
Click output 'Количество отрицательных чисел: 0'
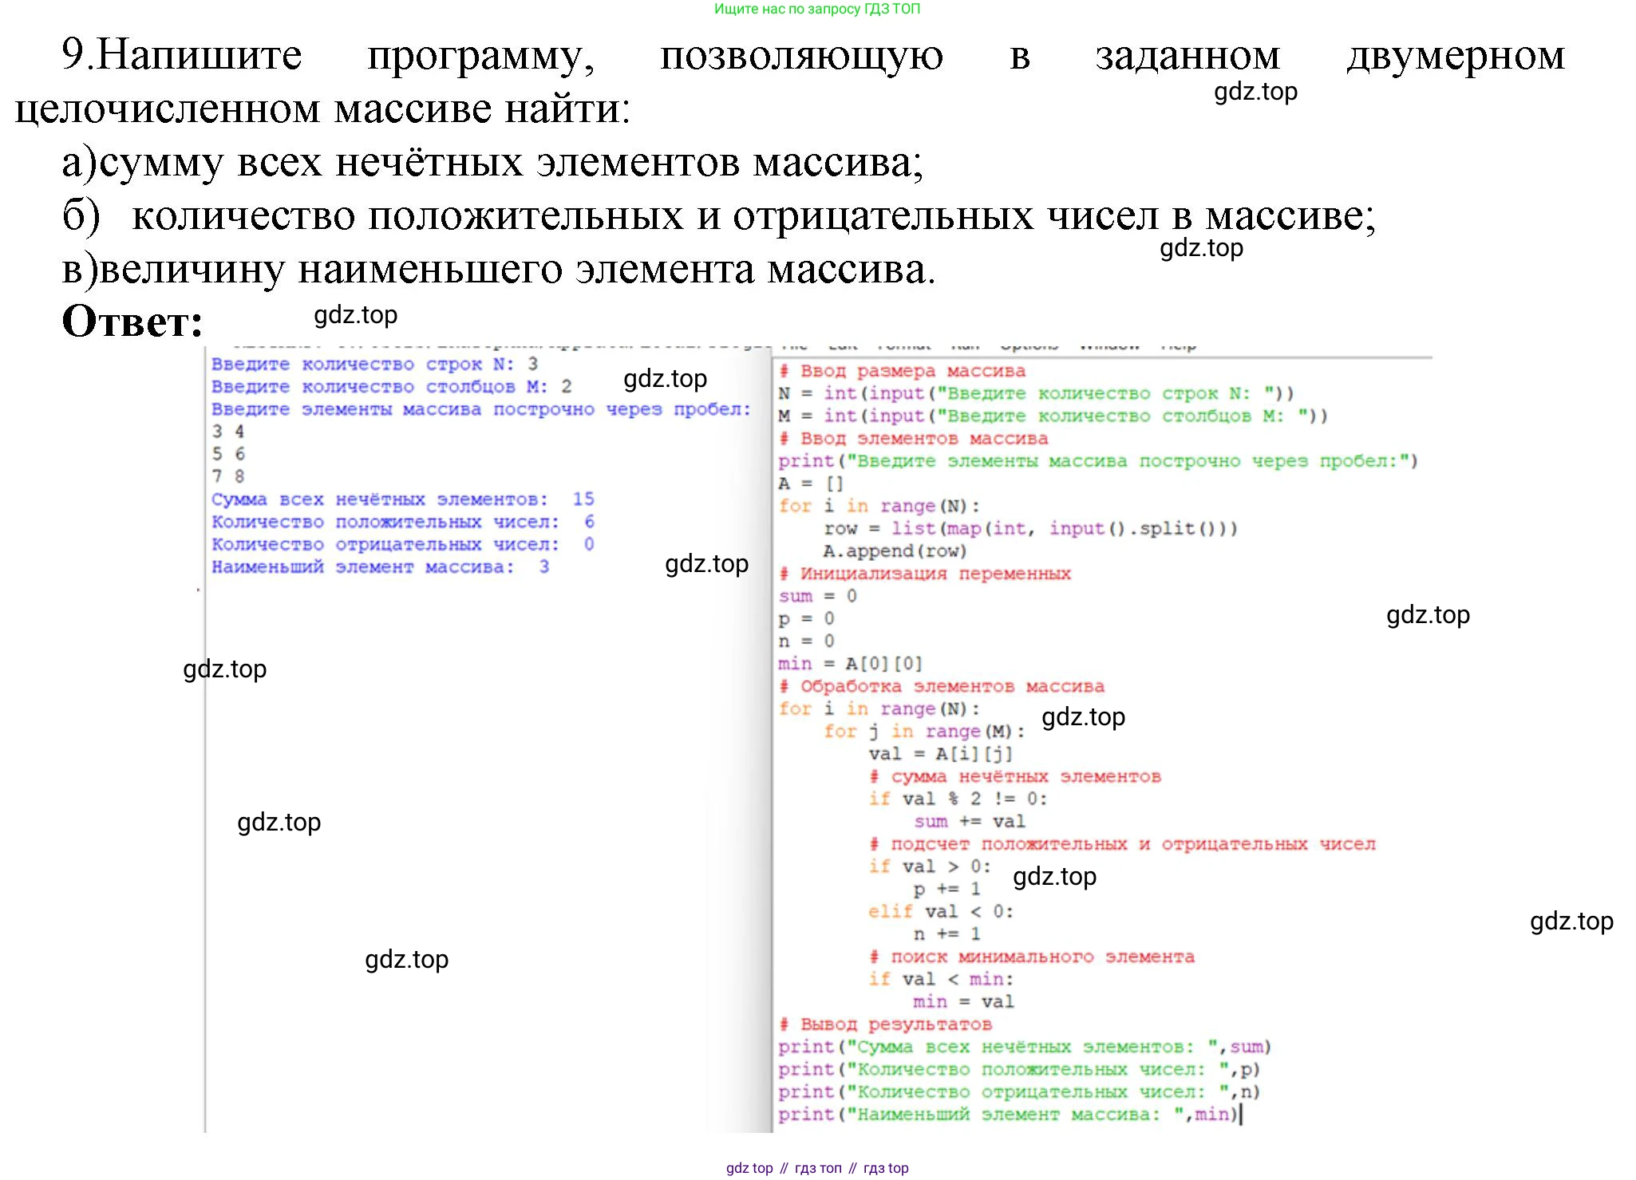click(x=403, y=544)
